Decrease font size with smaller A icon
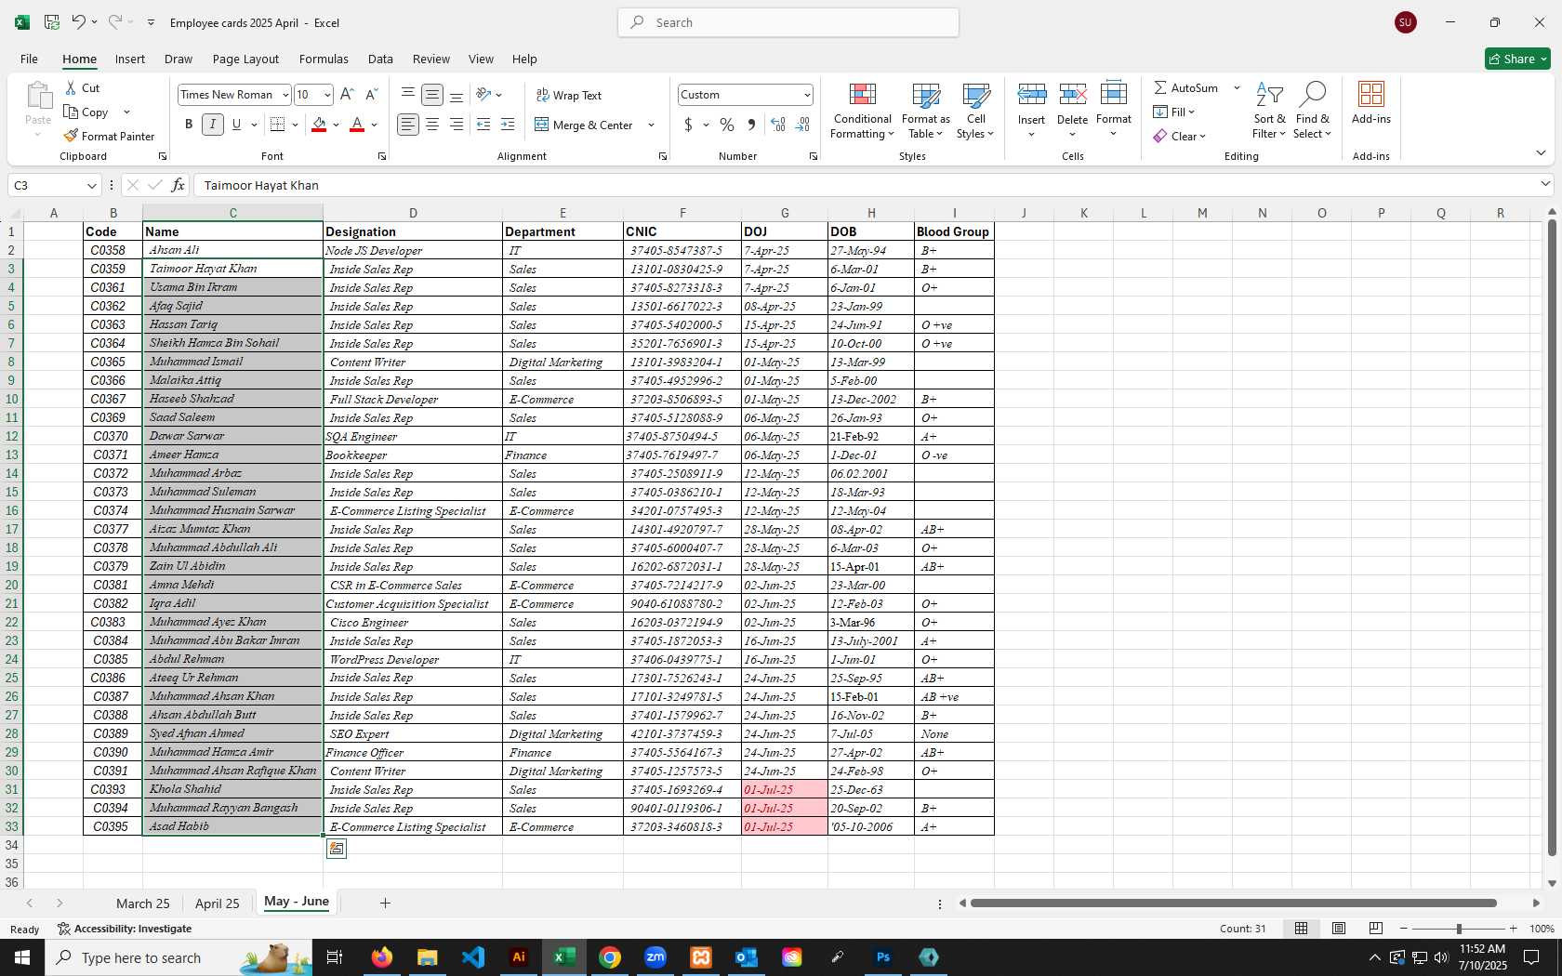 [371, 94]
